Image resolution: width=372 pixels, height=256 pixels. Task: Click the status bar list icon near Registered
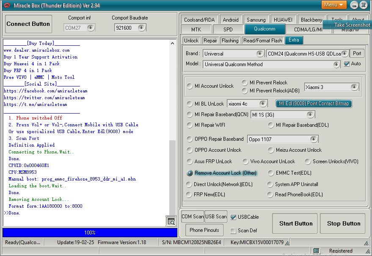coord(316,251)
